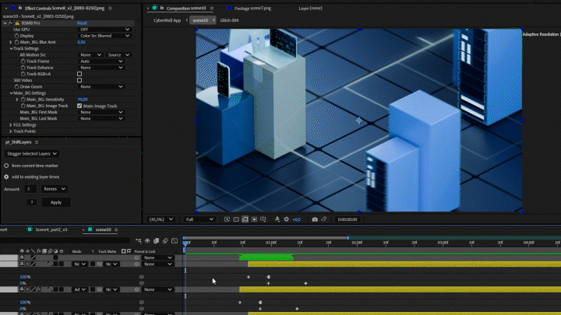Uncheck the Main Image Track checkbox
The height and width of the screenshot is (315, 561).
click(x=79, y=106)
